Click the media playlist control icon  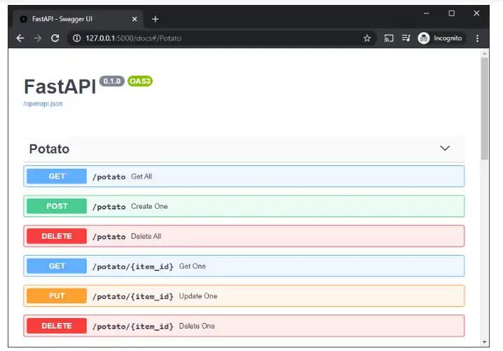point(406,39)
